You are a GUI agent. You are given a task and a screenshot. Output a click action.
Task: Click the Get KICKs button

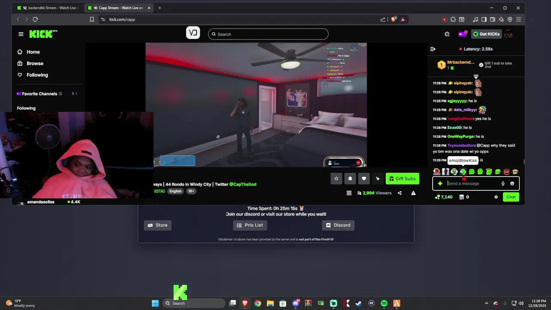487,34
